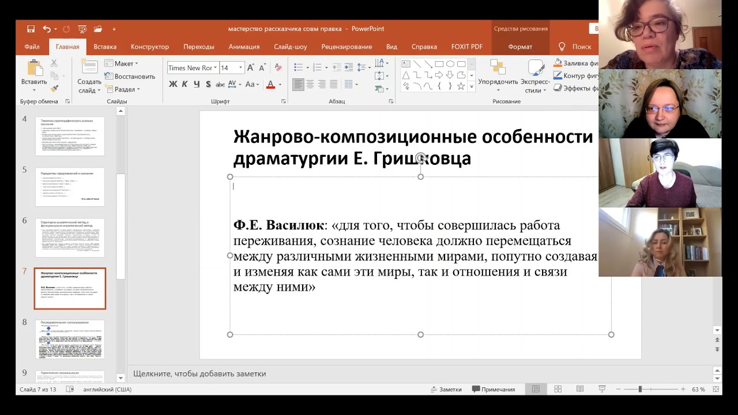Increase font size with the large A icon
Image resolution: width=738 pixels, height=415 pixels.
251,67
